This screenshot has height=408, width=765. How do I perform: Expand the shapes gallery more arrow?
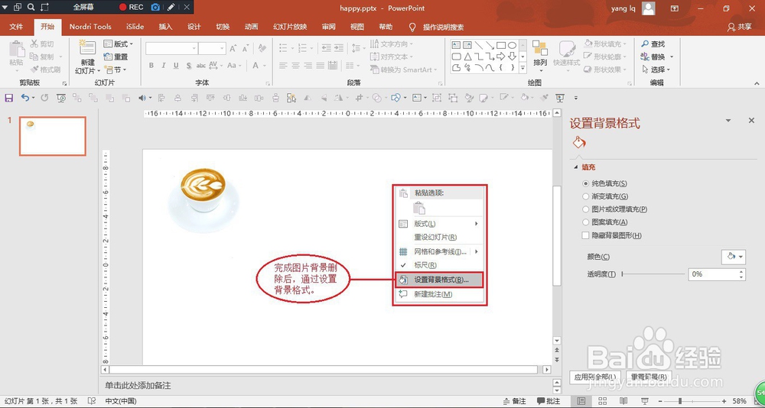click(x=522, y=68)
